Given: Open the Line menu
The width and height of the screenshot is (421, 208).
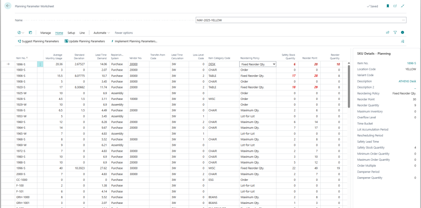Looking at the screenshot, I should pos(82,32).
